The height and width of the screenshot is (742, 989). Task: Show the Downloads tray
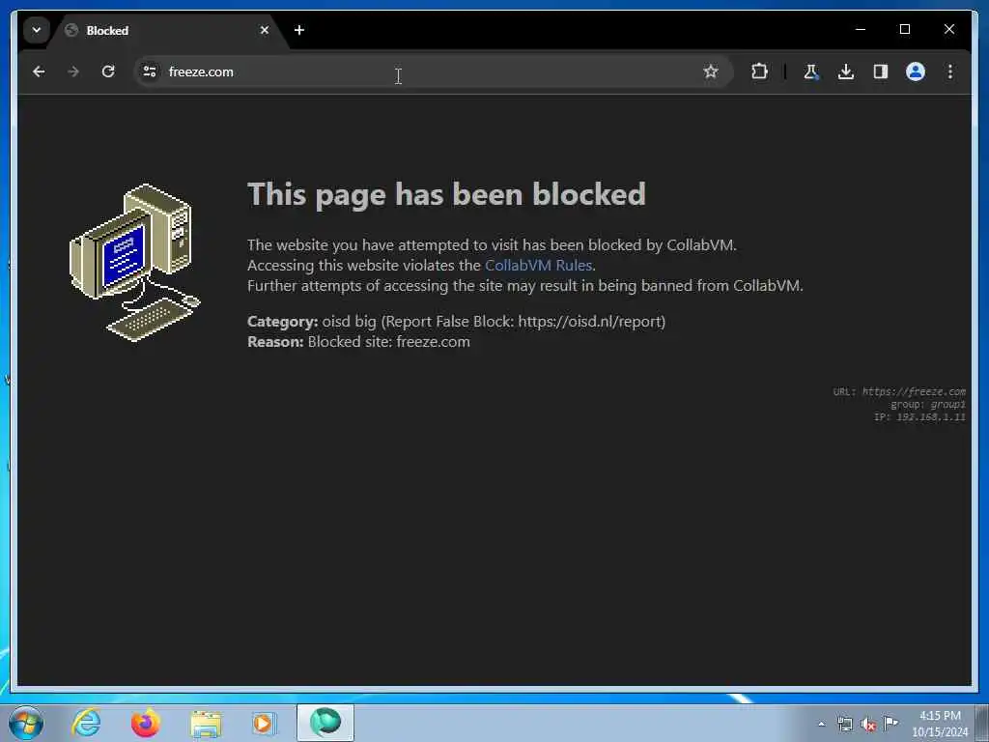point(846,71)
